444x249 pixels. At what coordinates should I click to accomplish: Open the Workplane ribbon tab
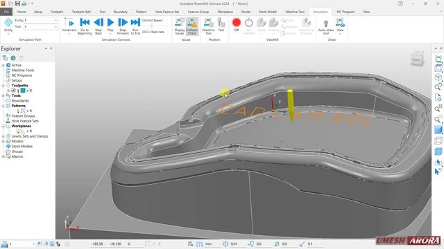point(225,12)
